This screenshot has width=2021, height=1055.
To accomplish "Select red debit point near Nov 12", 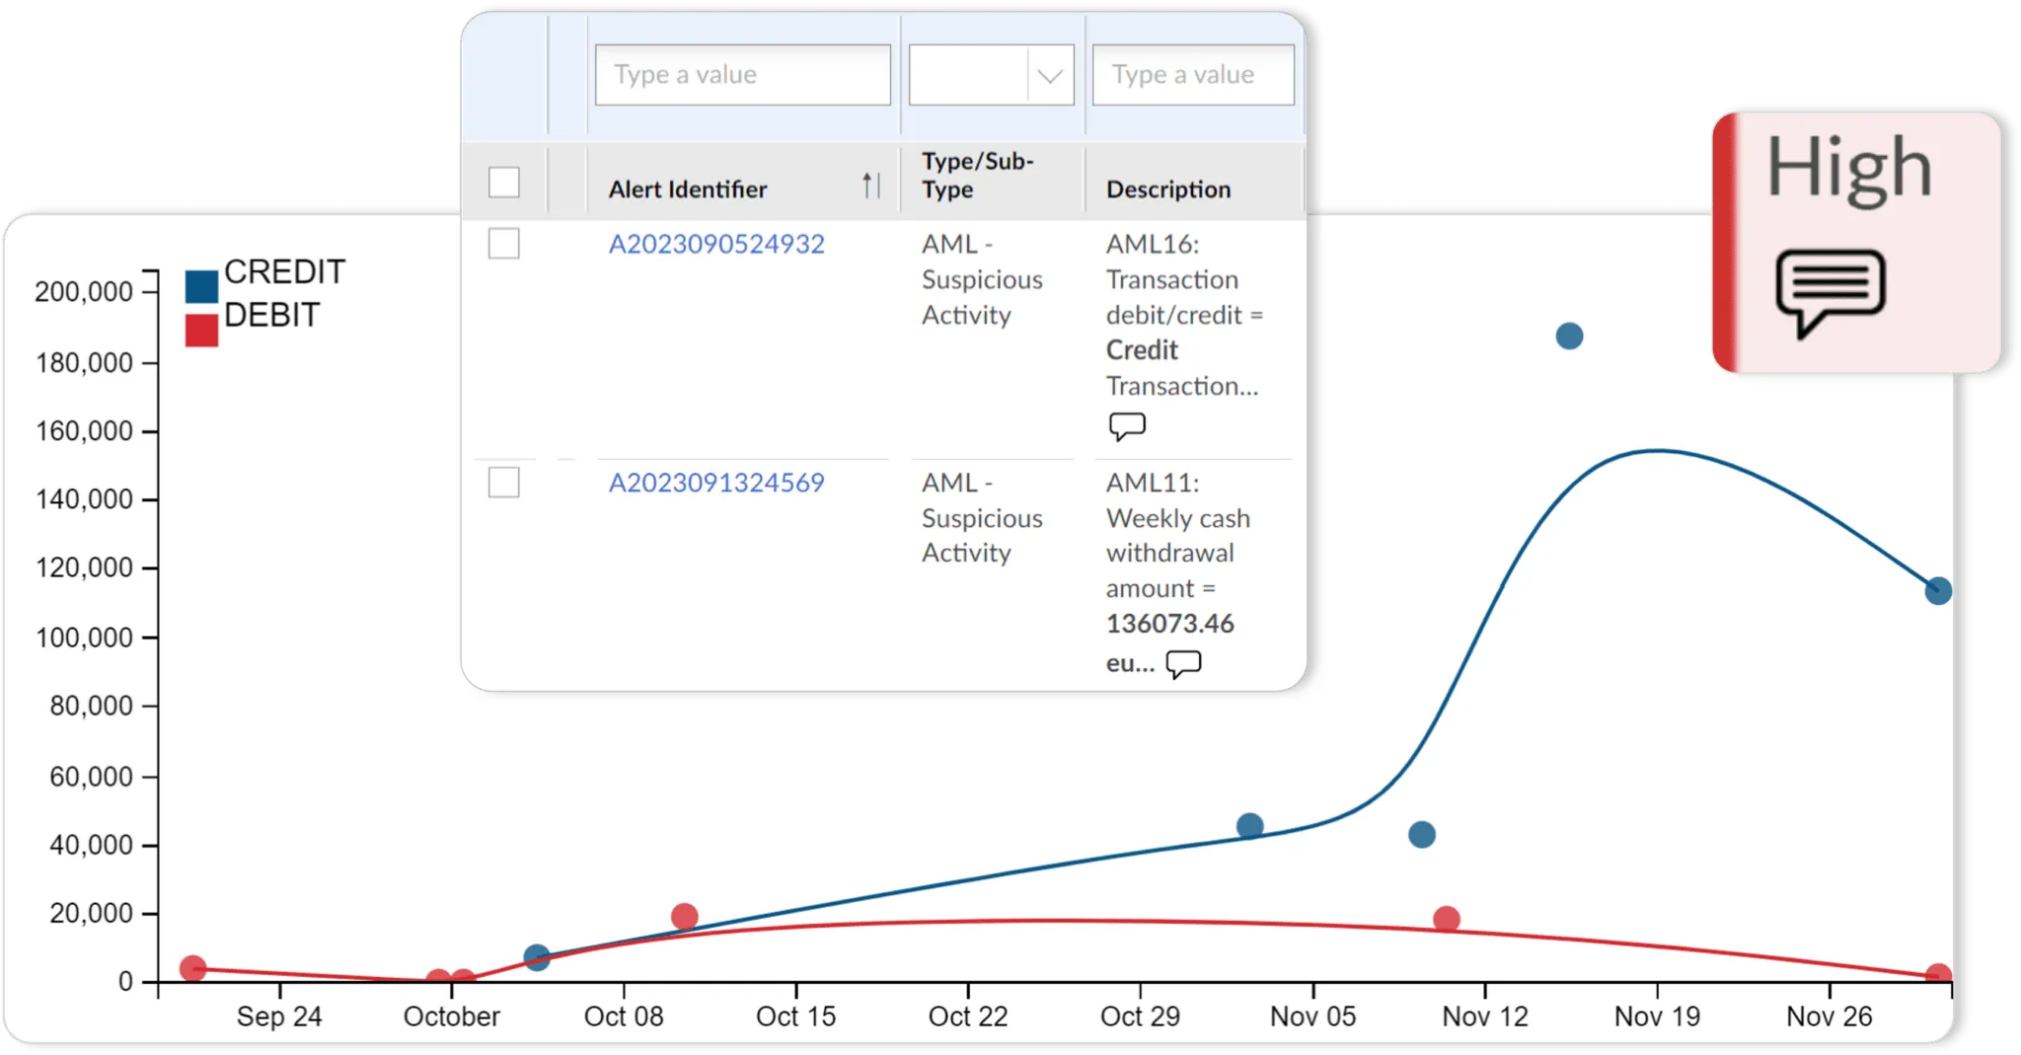I will point(1447,920).
